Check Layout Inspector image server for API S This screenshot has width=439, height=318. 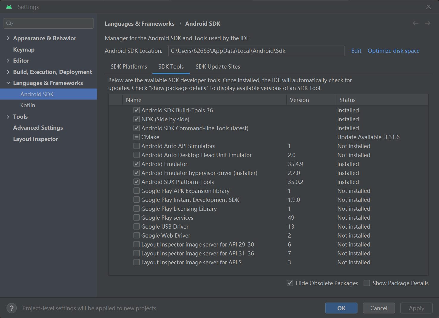coord(137,262)
